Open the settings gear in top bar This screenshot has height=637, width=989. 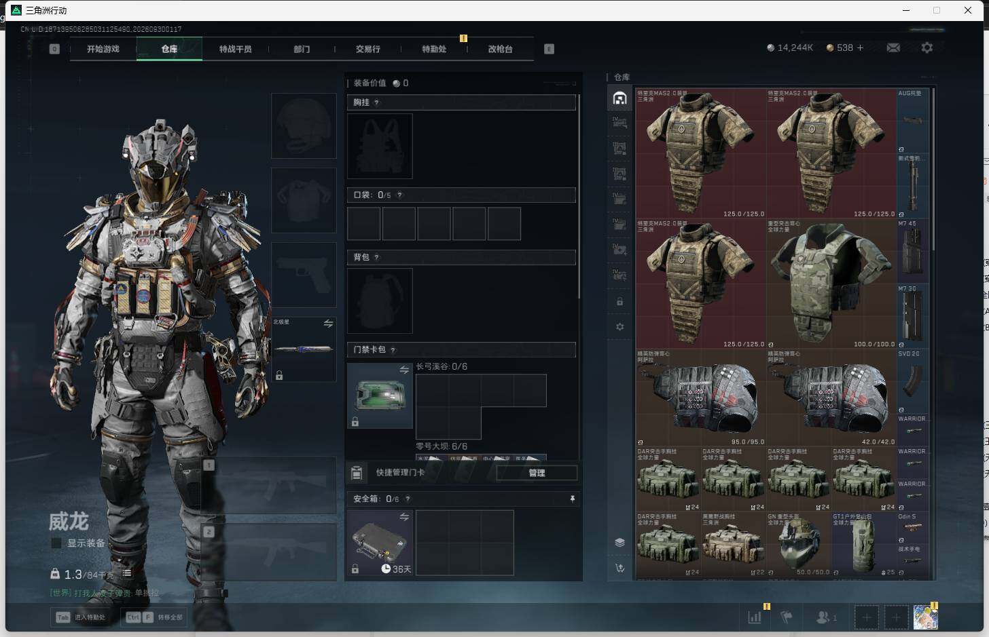927,47
